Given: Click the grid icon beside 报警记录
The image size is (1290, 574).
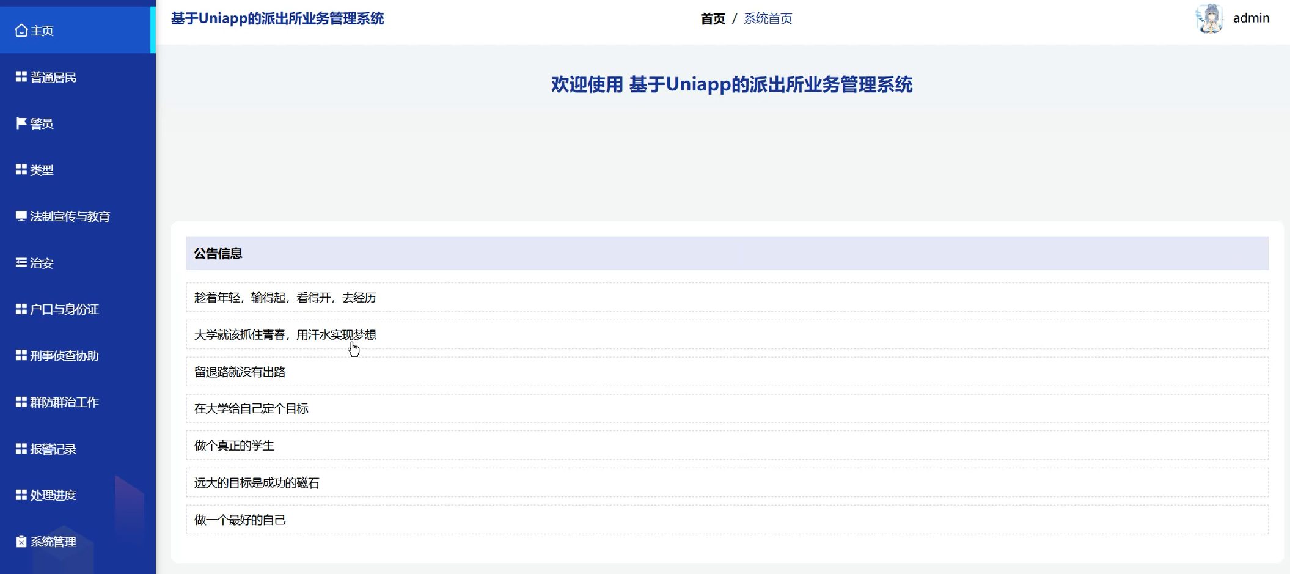Looking at the screenshot, I should point(21,449).
